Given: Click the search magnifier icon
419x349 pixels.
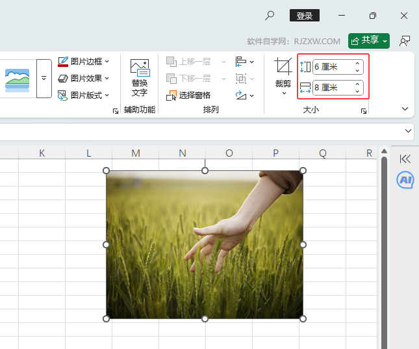Looking at the screenshot, I should (270, 16).
